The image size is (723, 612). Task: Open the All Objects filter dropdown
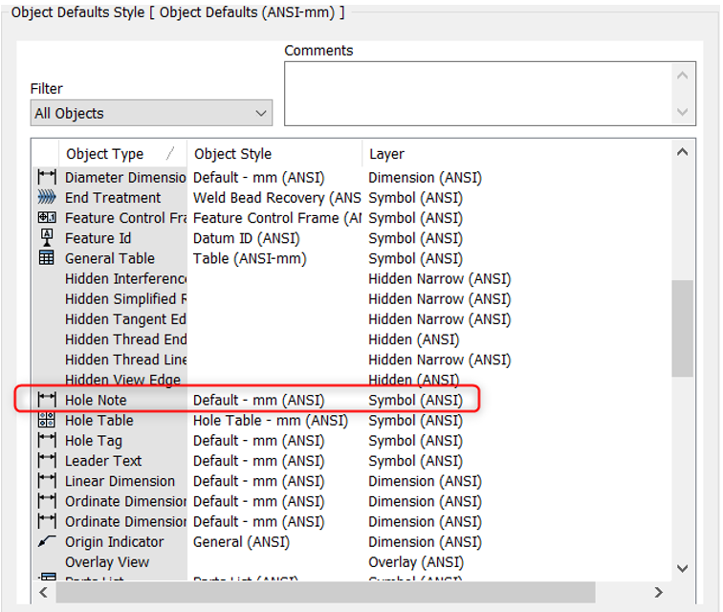pos(151,113)
